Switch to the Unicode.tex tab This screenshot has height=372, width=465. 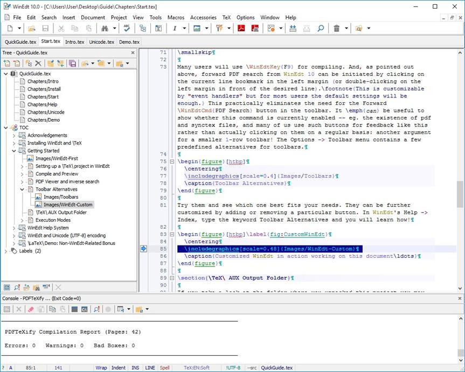[x=101, y=41]
